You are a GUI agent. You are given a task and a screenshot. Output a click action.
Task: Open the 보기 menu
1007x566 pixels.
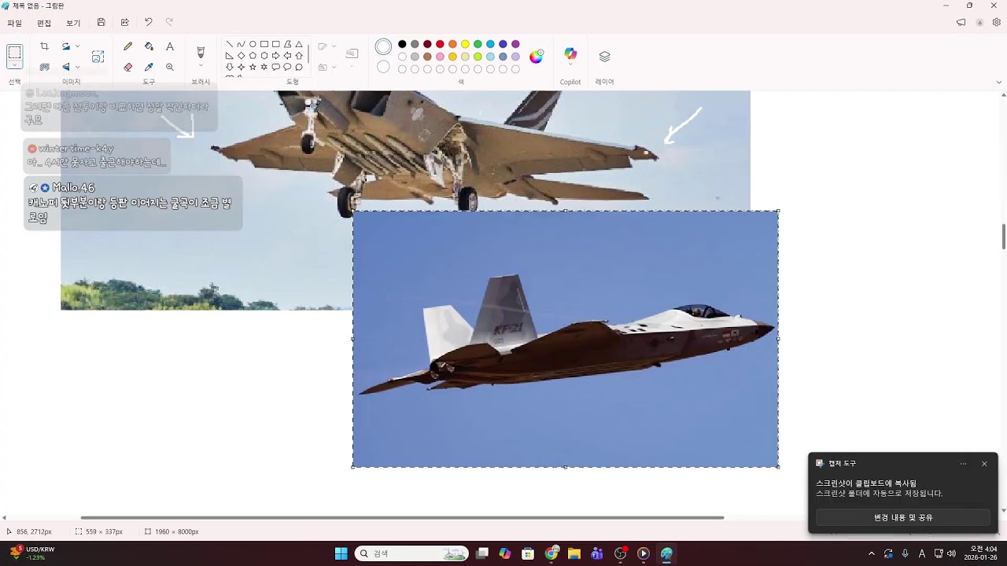click(73, 23)
